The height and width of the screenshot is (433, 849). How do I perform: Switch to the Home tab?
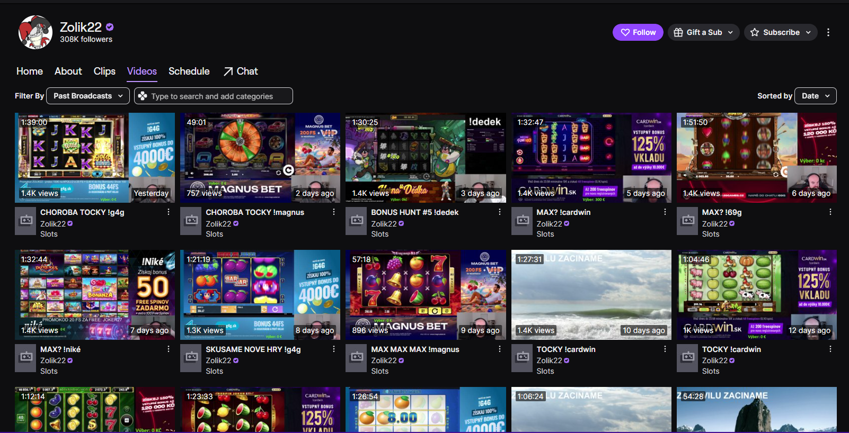(30, 71)
